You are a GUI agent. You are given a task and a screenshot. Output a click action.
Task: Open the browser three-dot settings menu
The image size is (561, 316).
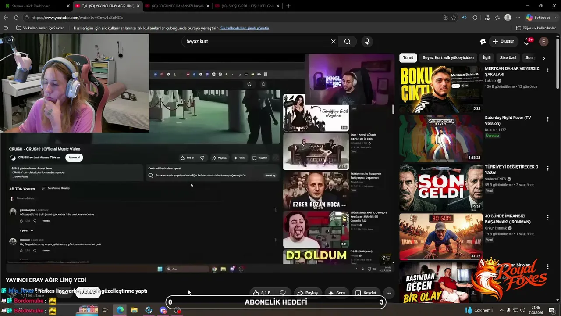pos(518,18)
